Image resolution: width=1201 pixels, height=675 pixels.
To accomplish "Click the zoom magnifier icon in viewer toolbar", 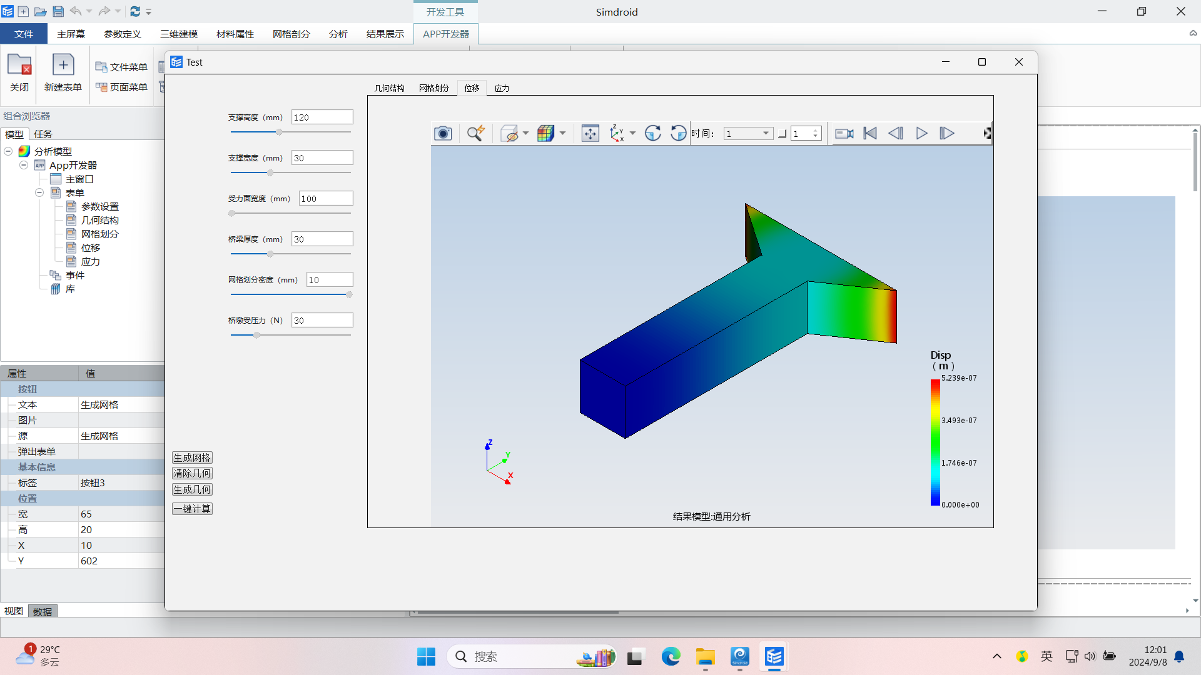I will click(x=475, y=133).
